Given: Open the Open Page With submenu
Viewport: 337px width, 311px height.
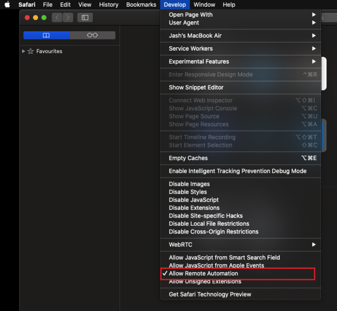Looking at the screenshot, I should 241,14.
